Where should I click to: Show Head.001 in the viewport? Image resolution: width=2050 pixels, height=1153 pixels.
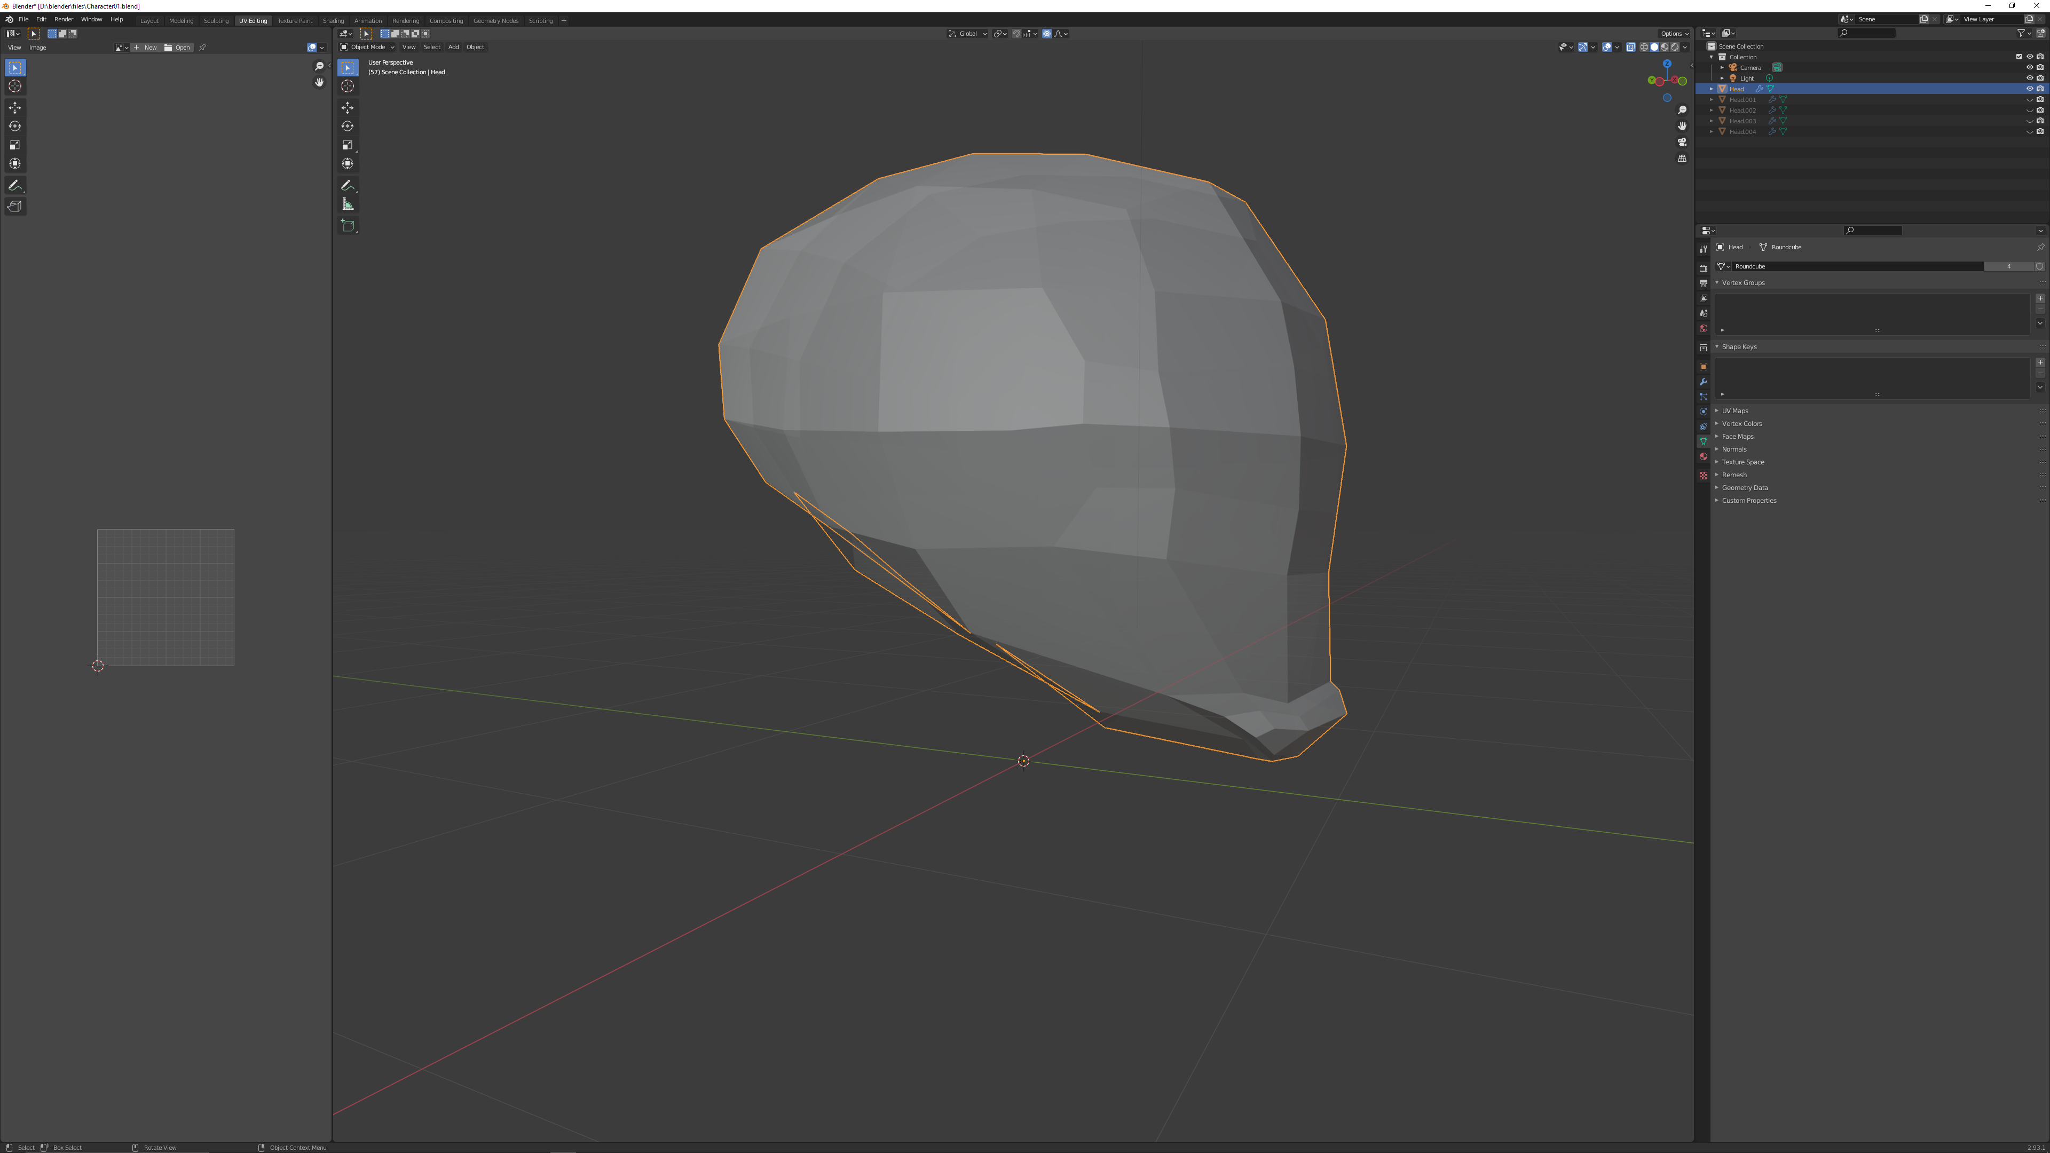[x=2029, y=99]
